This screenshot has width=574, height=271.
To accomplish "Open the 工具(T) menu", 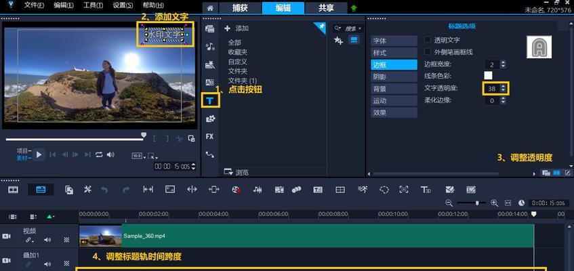I will pos(93,5).
